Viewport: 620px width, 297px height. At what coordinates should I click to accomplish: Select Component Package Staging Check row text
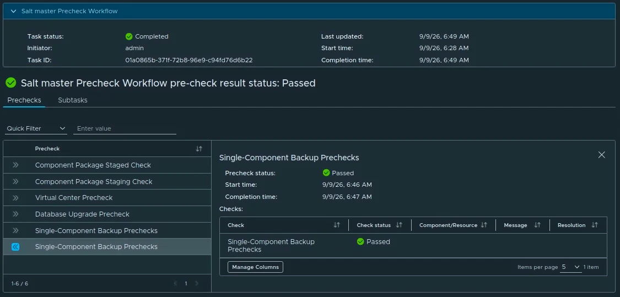94,181
